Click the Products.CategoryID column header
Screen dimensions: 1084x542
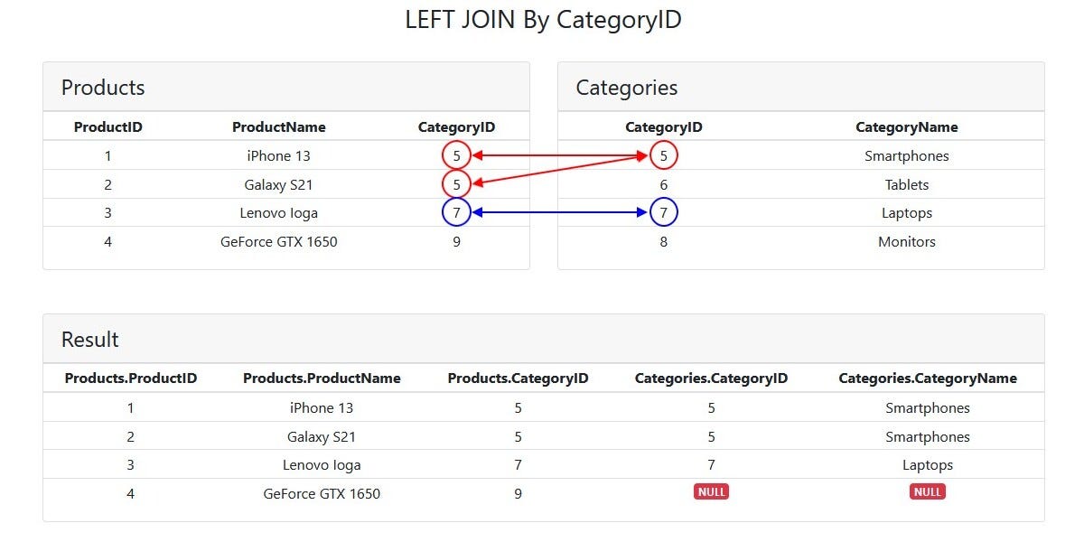click(519, 378)
